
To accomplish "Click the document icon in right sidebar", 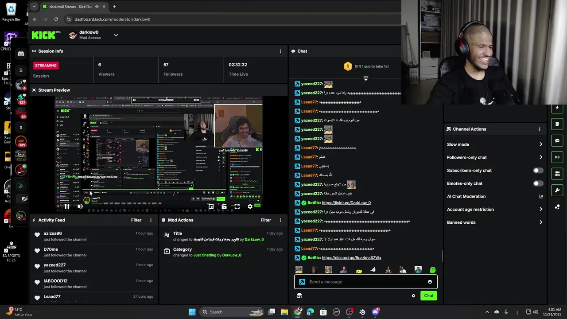I will 557,124.
